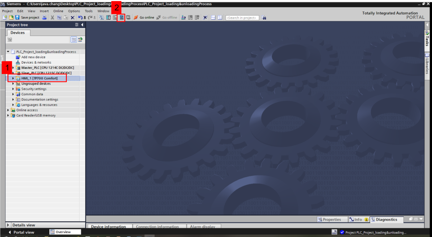Start runtime on the PC icon
The width and height of the screenshot is (432, 237).
(x=128, y=17)
